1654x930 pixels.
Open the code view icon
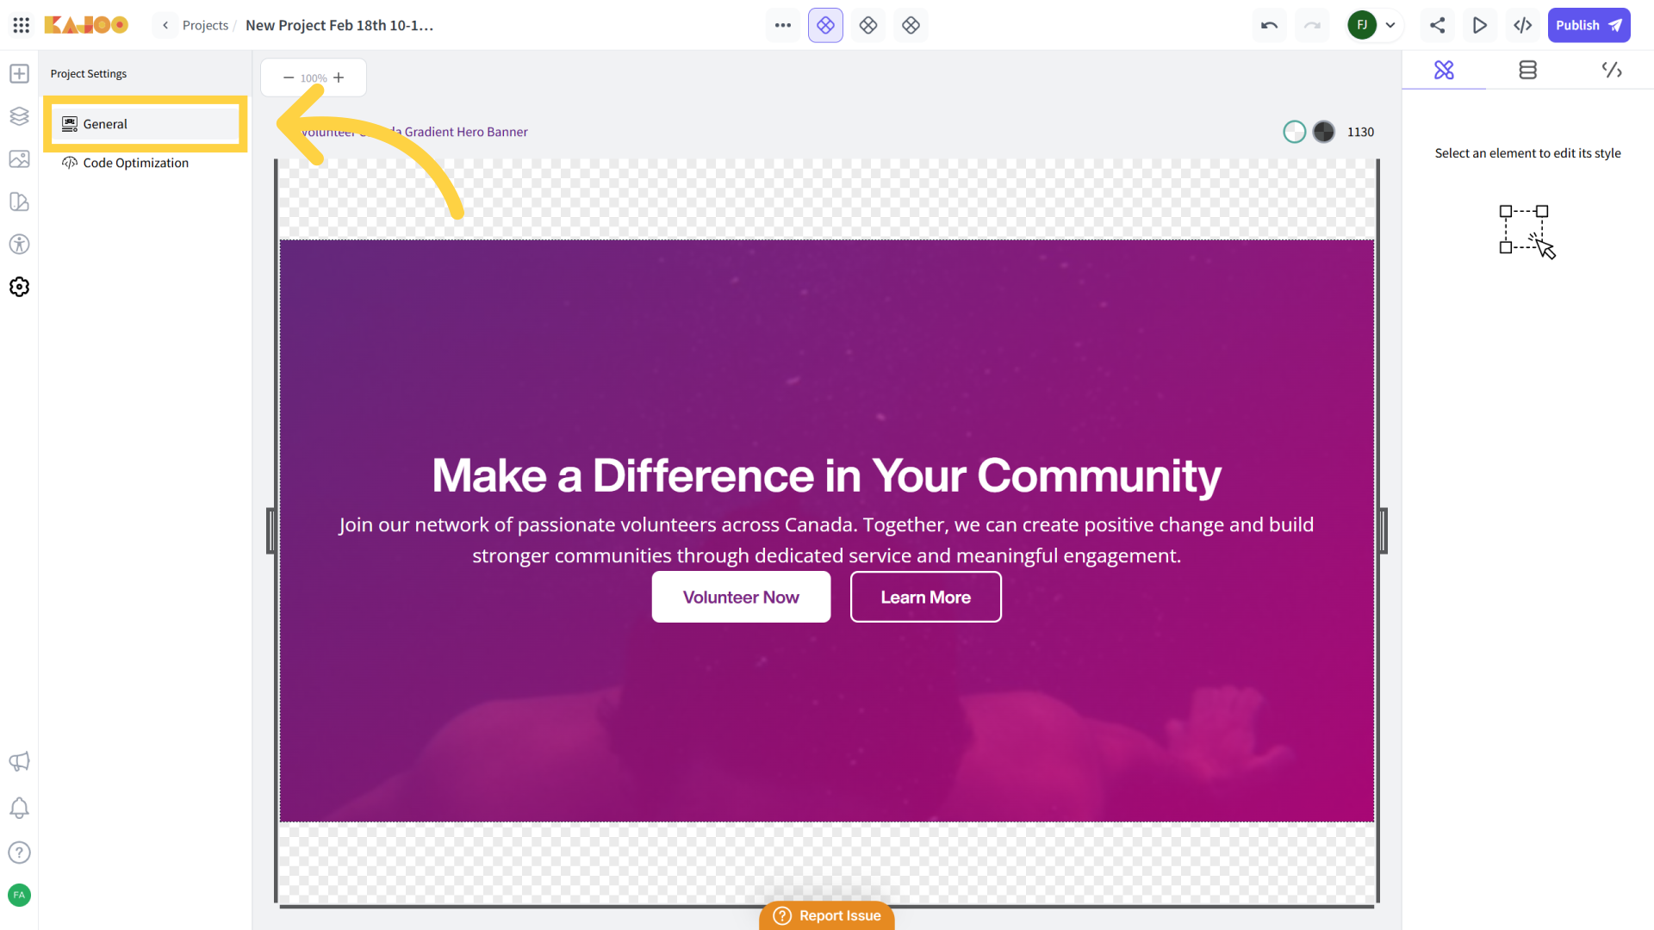pyautogui.click(x=1522, y=25)
